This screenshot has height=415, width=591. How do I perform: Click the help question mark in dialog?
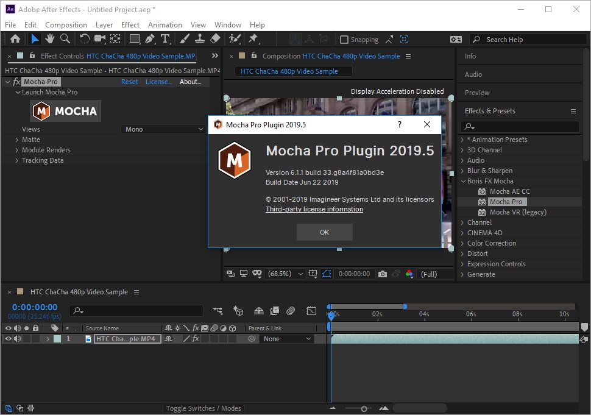click(400, 124)
